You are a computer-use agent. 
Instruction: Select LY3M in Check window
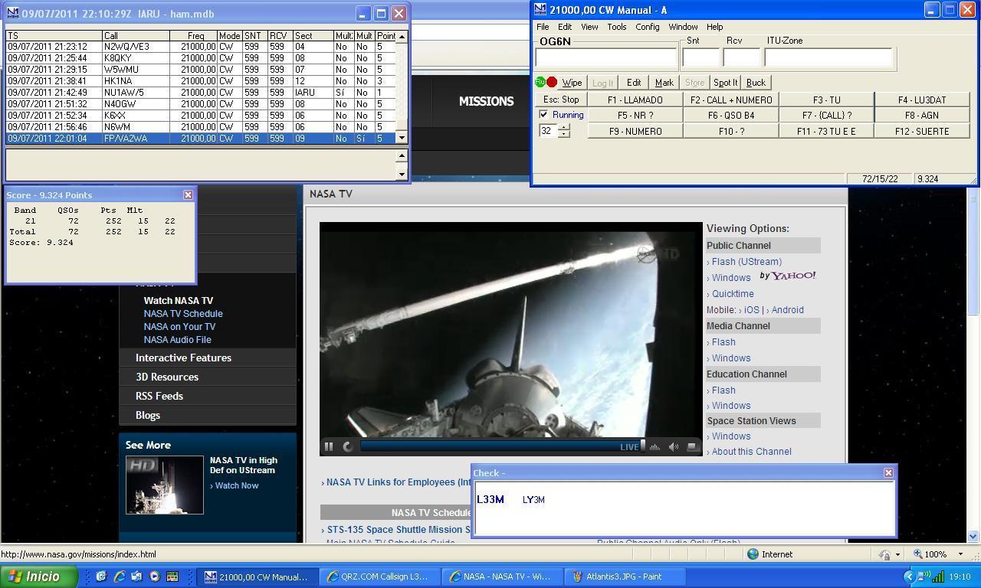[x=533, y=500]
